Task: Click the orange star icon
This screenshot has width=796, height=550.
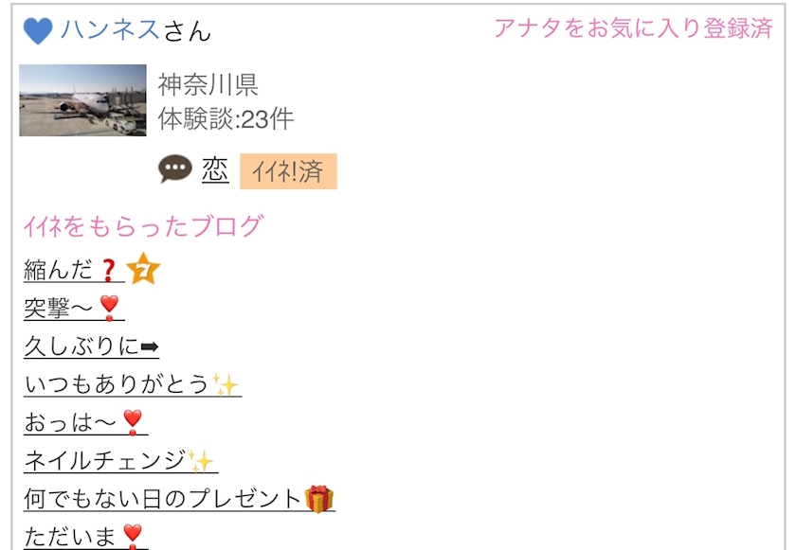Action: [x=143, y=269]
